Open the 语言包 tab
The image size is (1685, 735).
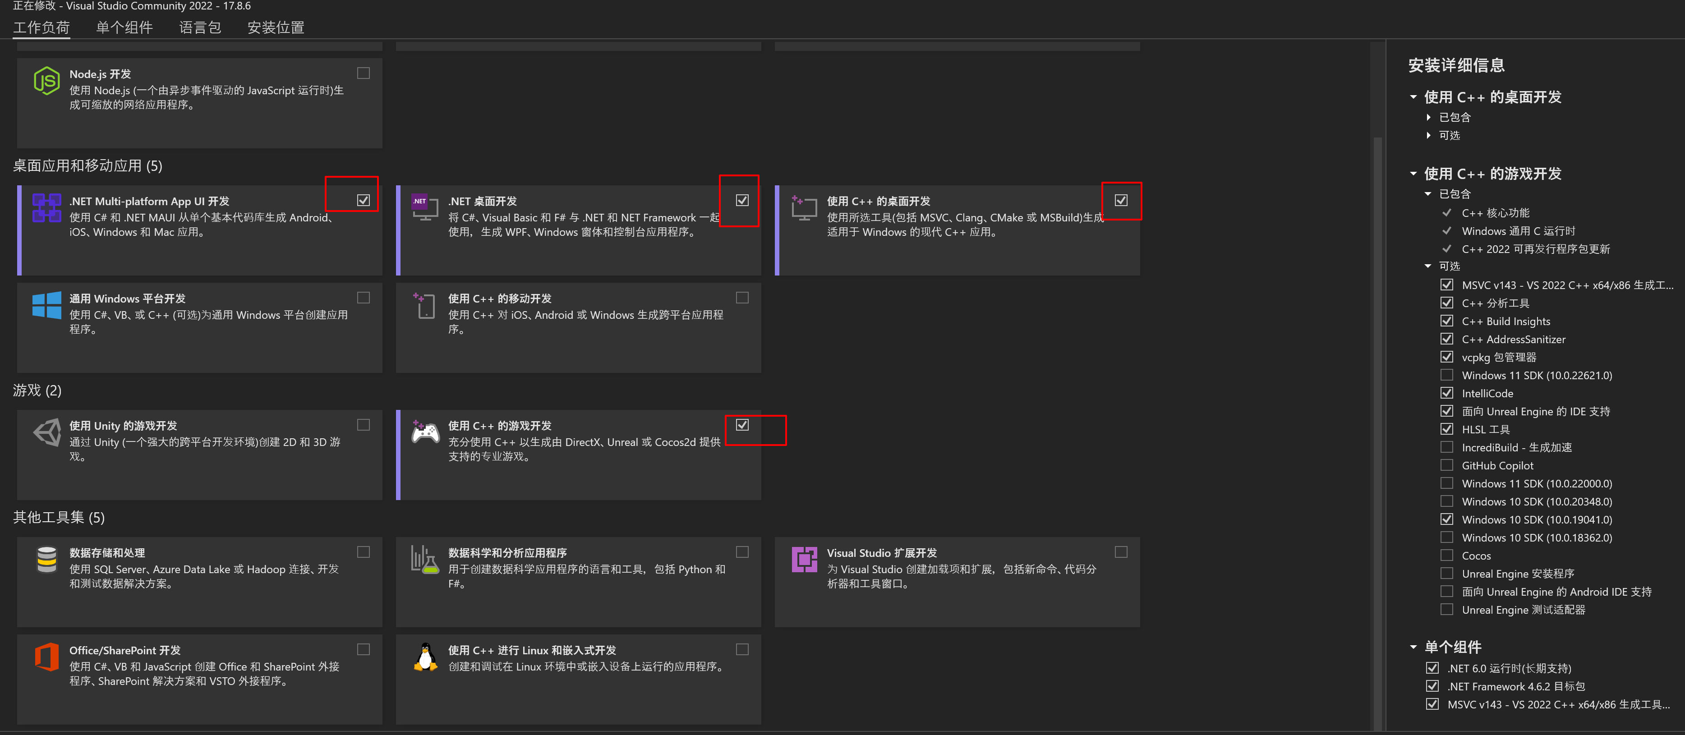tap(200, 28)
